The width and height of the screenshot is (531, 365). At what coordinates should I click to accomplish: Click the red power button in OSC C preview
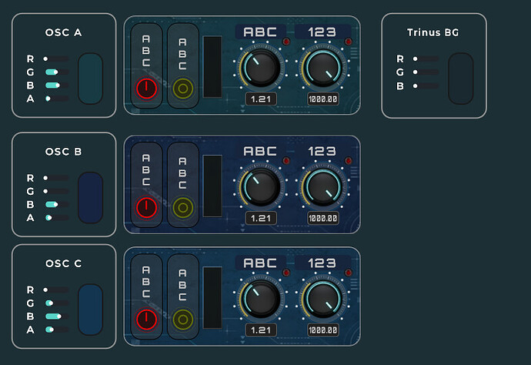146,320
